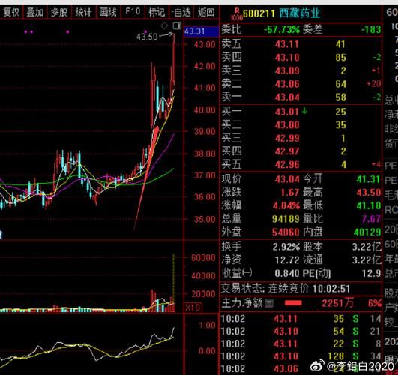398x375 pixels.
Task: Click the 返回 back button
Action: pos(206,12)
